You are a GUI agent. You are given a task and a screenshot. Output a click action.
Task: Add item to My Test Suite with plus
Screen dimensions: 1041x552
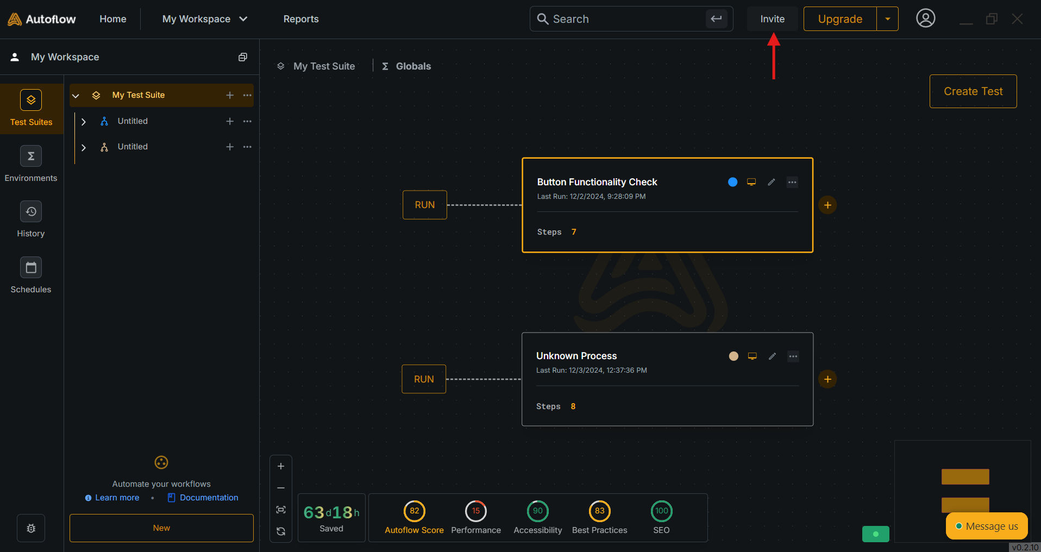click(230, 95)
